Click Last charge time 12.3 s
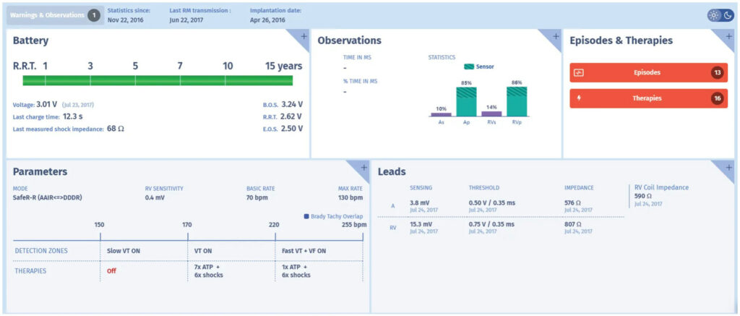Viewport: 740px width, 316px height. point(73,116)
